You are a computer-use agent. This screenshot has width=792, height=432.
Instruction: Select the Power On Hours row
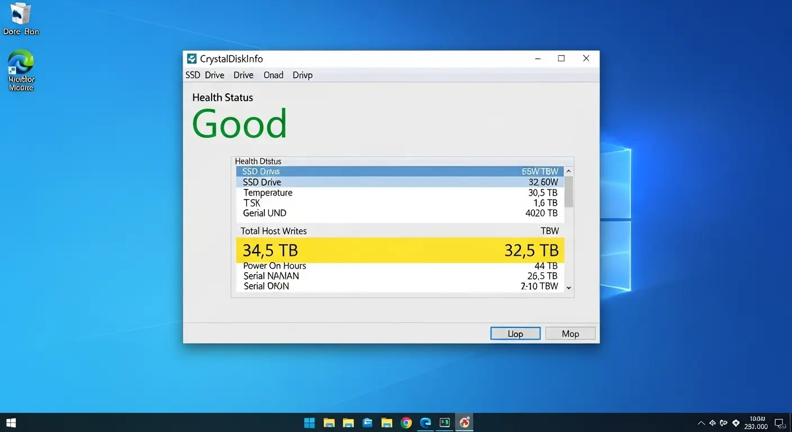tap(400, 265)
